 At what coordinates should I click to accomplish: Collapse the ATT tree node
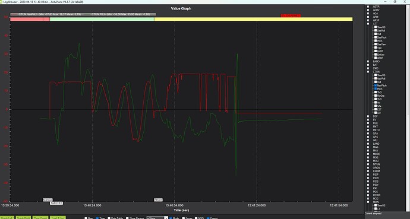[x=368, y=24]
